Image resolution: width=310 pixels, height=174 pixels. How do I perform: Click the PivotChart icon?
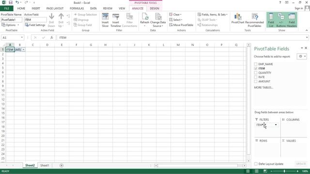pos(238,18)
